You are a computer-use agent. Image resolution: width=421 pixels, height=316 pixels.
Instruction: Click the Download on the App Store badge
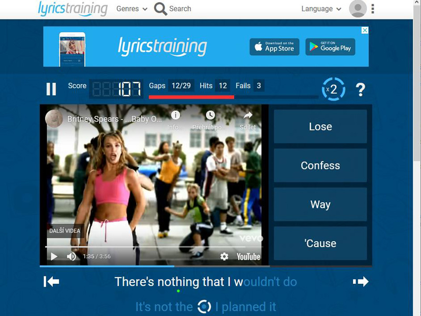[x=274, y=47]
